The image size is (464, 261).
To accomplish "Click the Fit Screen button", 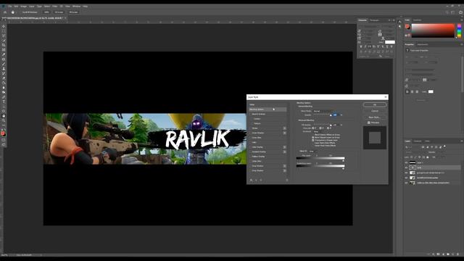I will 59,12.
